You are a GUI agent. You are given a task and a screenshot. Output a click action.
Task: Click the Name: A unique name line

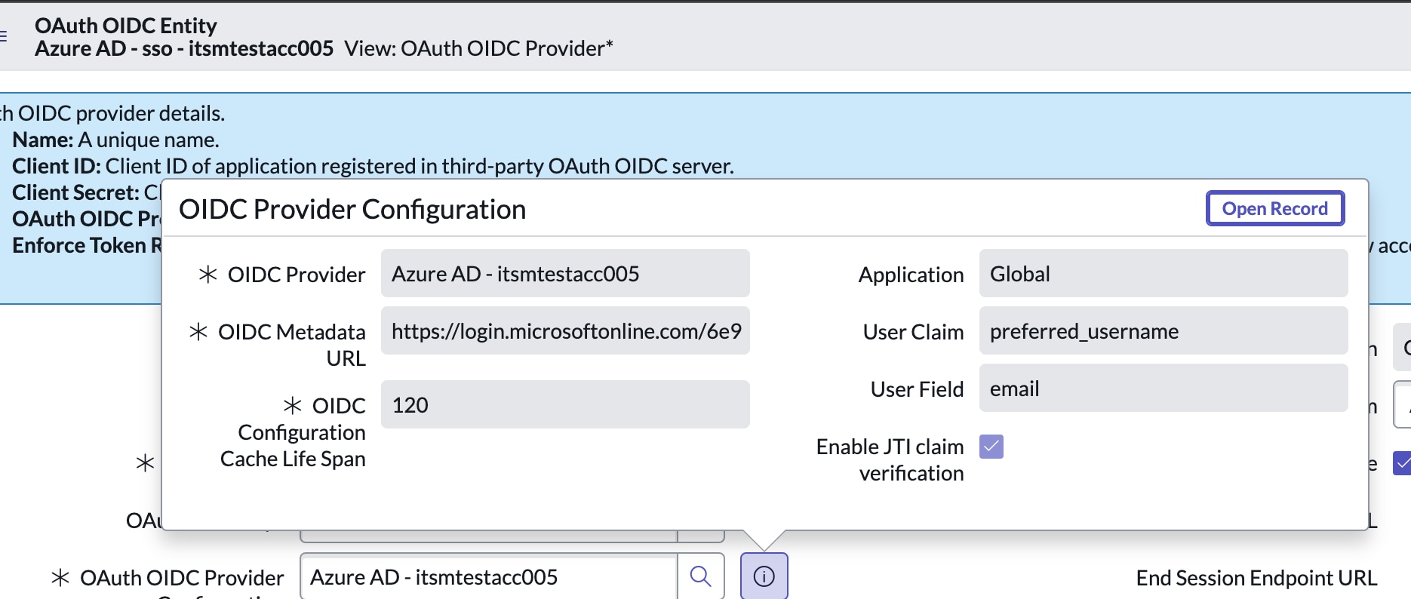[115, 140]
